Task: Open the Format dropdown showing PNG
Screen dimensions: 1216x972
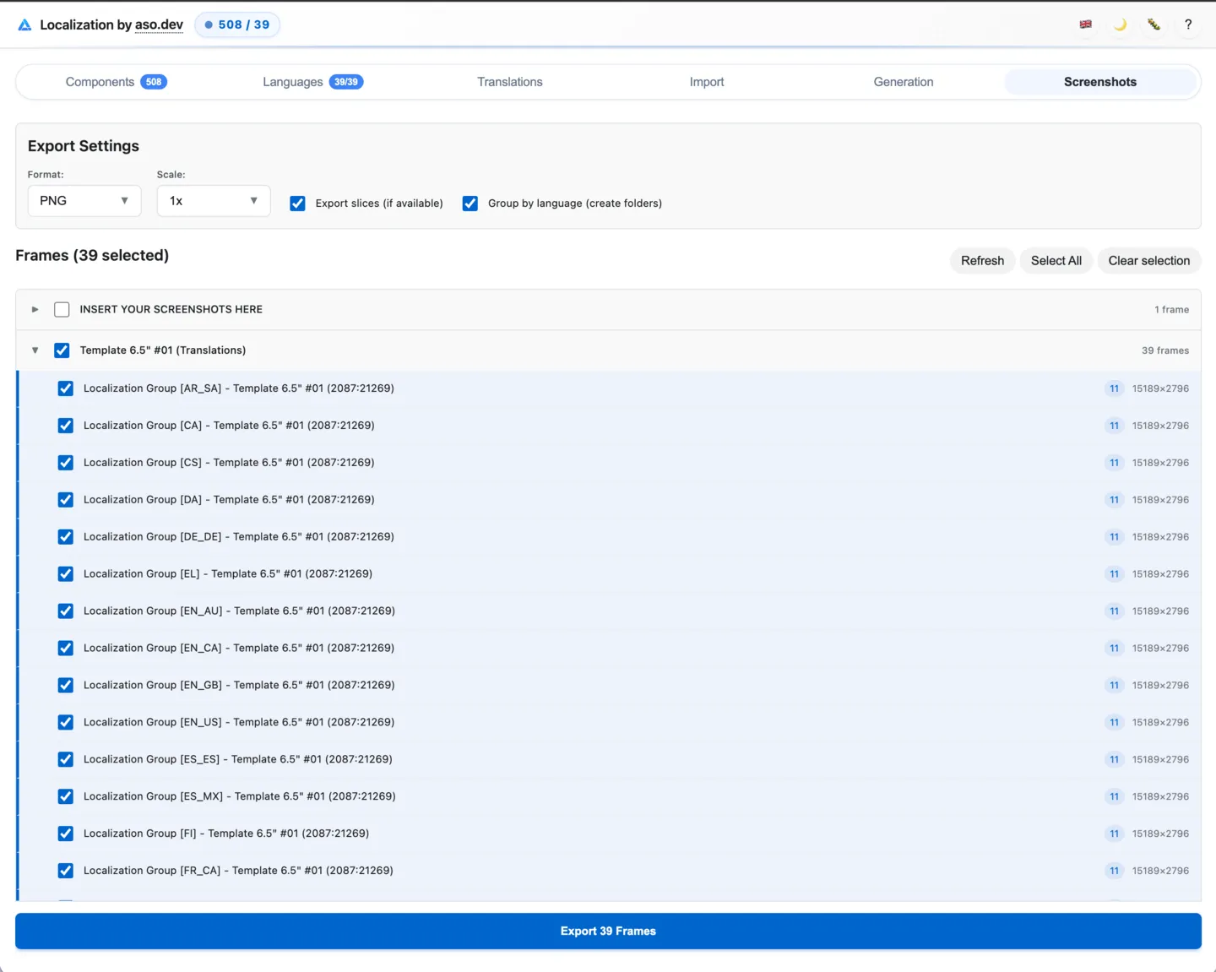Action: (x=84, y=200)
